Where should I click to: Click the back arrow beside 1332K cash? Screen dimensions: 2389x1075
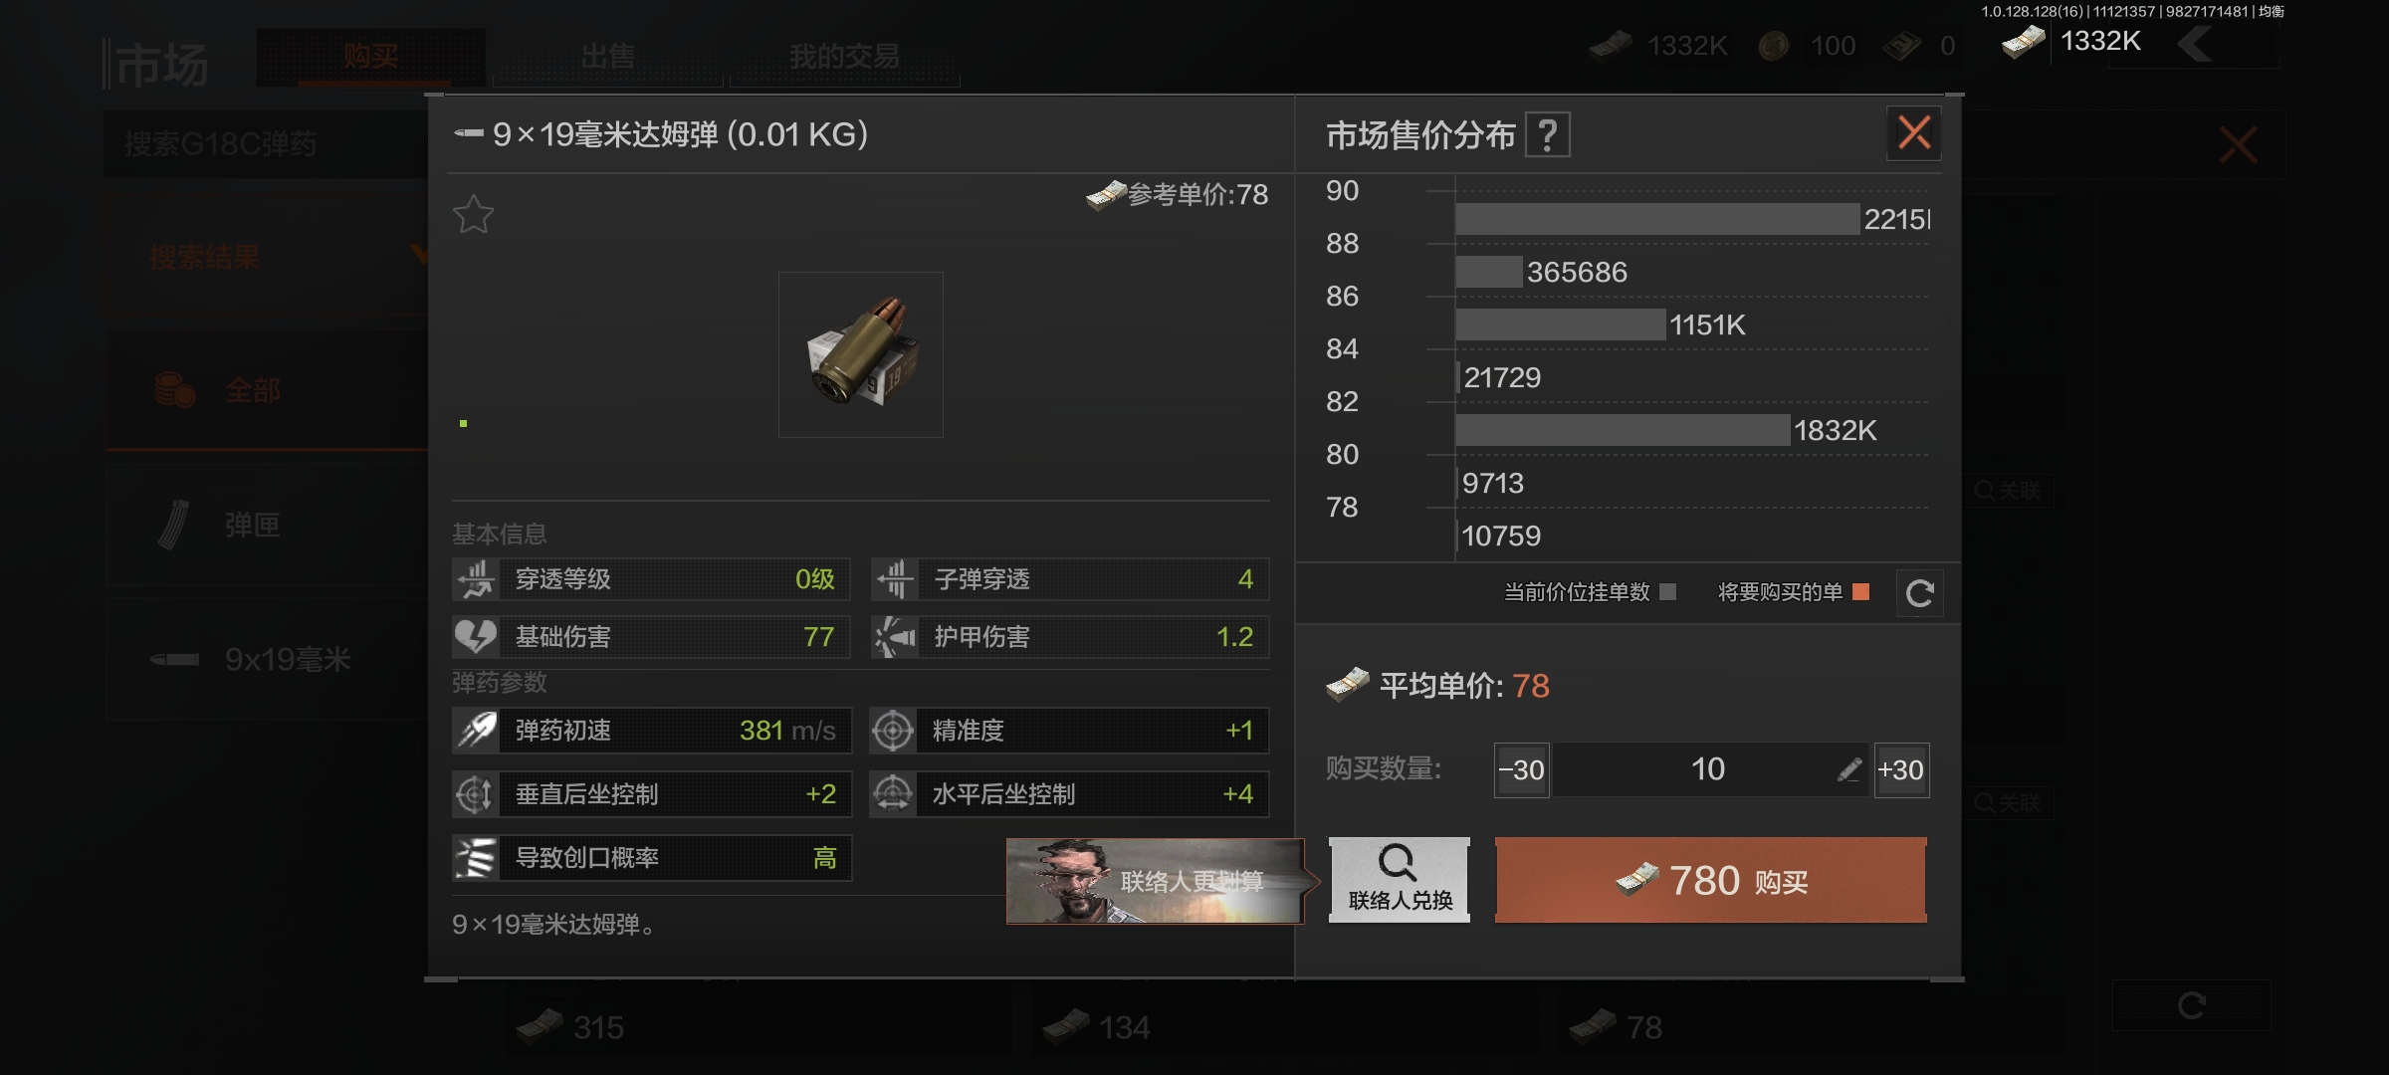click(2197, 44)
